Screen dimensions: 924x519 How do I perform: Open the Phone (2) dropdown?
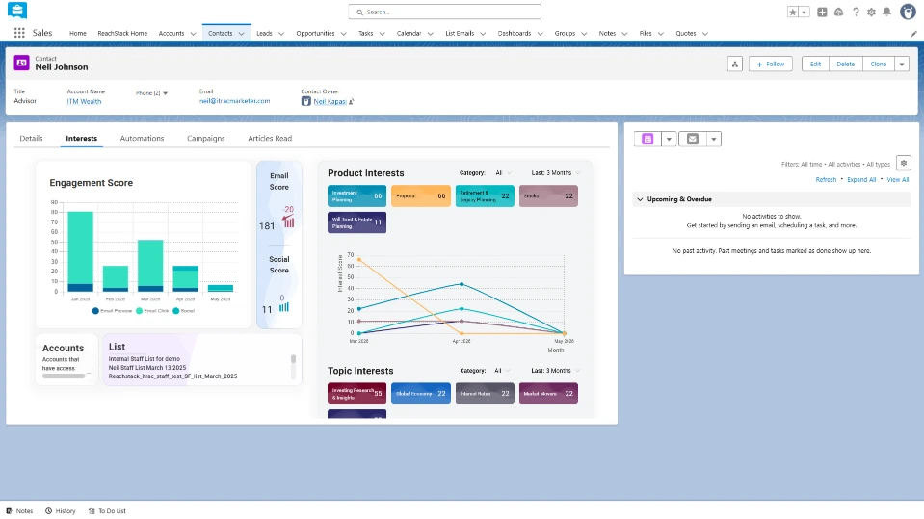[x=152, y=93]
